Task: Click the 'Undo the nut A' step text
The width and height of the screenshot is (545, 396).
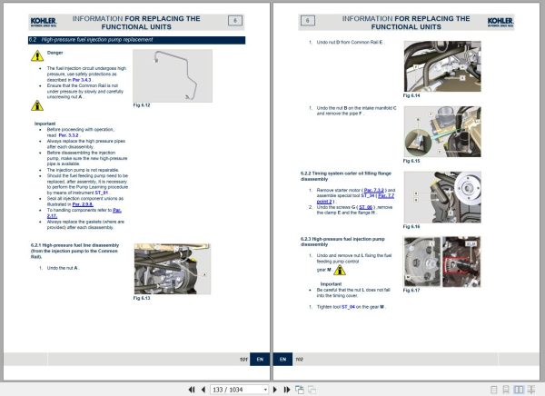Action: point(63,268)
